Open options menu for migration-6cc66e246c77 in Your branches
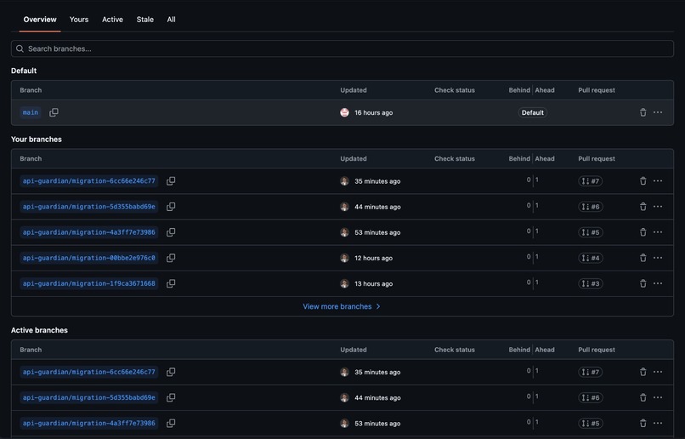 [x=658, y=181]
